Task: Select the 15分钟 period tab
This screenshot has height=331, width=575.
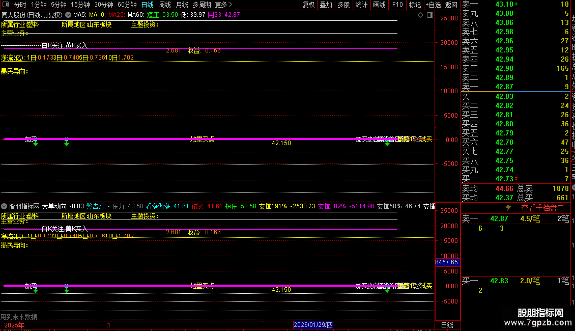Action: pos(80,5)
